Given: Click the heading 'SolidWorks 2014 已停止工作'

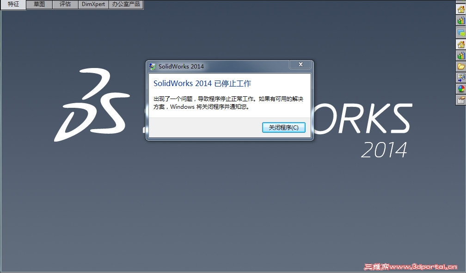Looking at the screenshot, I should [x=202, y=84].
